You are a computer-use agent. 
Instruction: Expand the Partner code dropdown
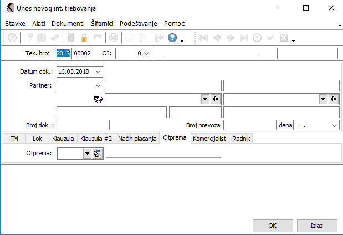click(x=98, y=85)
